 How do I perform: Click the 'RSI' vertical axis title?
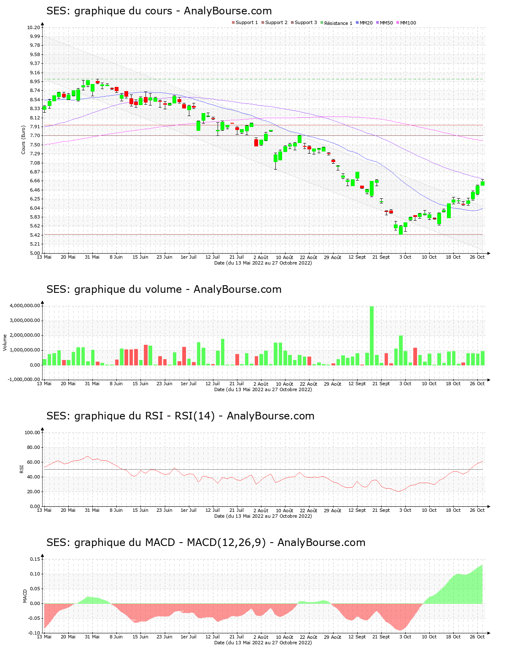point(21,469)
